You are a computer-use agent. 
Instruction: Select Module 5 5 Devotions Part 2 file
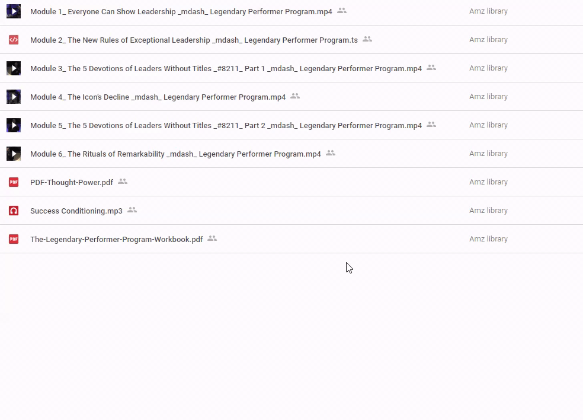226,126
